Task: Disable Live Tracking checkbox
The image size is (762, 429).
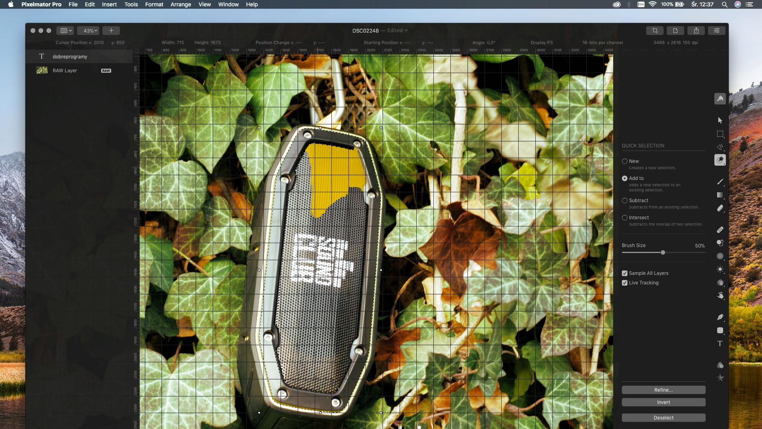Action: tap(625, 283)
